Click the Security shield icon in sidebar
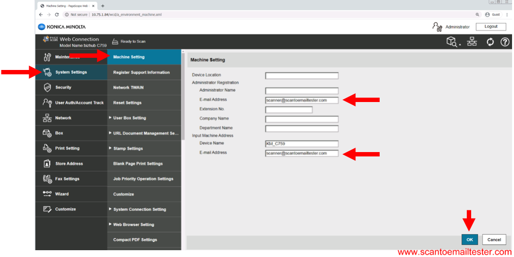This screenshot has width=514, height=257. [47, 87]
